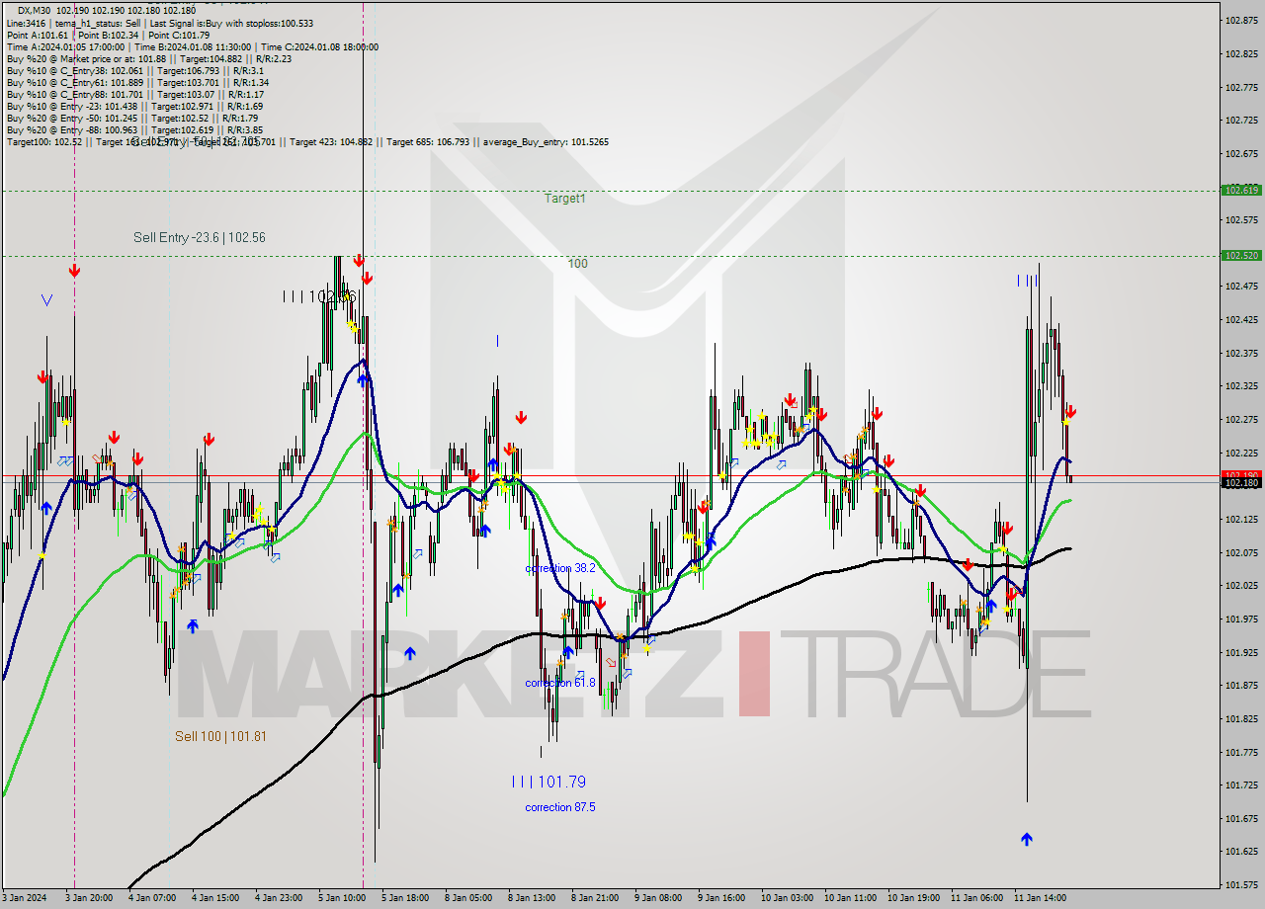Screen dimensions: 1265x909
Task: Click the blue up arrow below 11 Jan spike low
Action: (x=1027, y=840)
